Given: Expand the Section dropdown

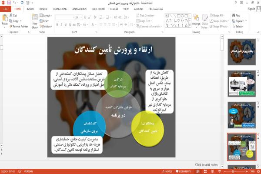Looking at the screenshot, I should (x=46, y=27).
